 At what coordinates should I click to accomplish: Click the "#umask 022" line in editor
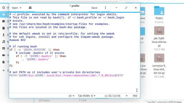click(x=17, y=40)
